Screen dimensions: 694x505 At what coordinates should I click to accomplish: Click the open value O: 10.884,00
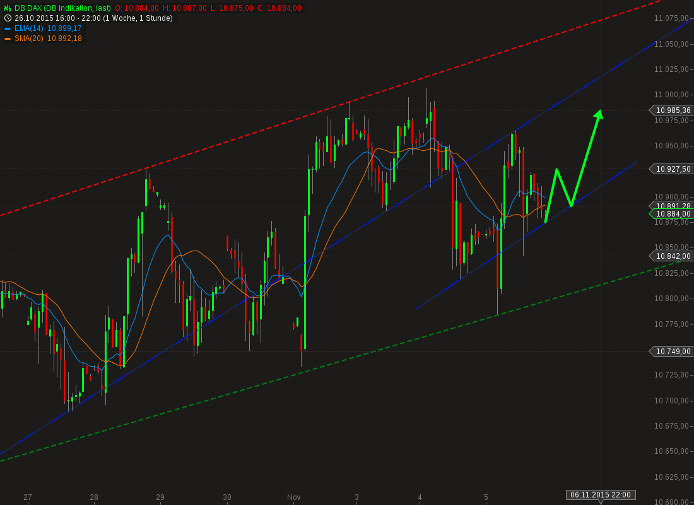click(x=137, y=8)
